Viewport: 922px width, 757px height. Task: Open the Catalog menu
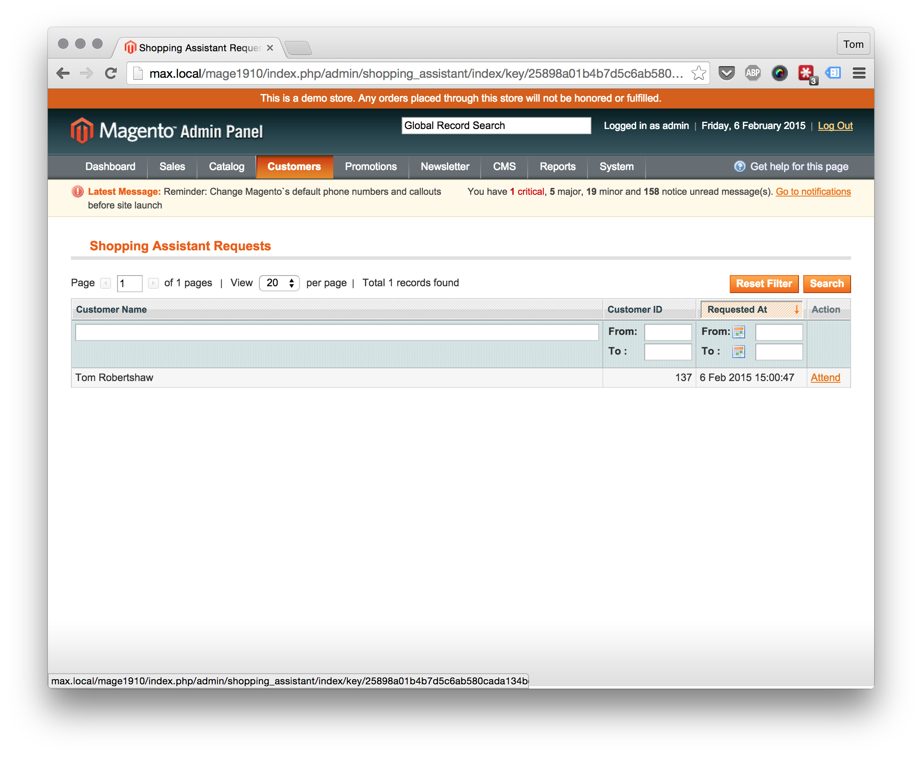[x=226, y=167]
